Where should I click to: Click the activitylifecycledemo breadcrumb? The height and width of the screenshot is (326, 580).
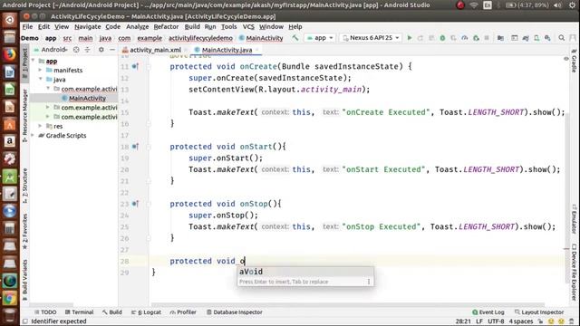click(200, 38)
